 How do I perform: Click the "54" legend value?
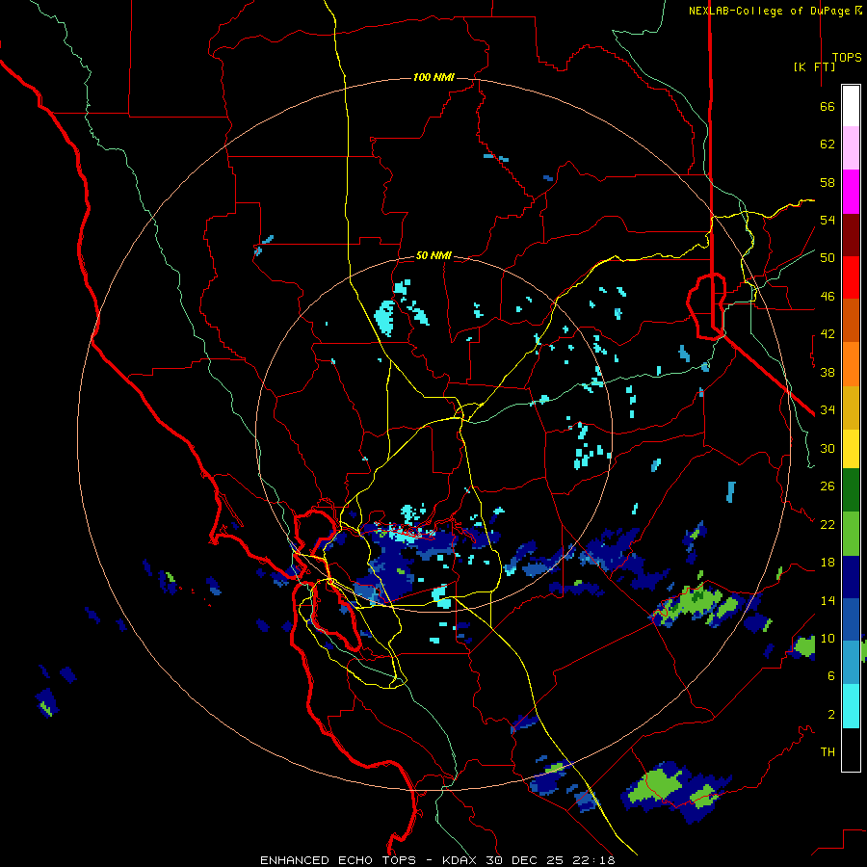828,220
